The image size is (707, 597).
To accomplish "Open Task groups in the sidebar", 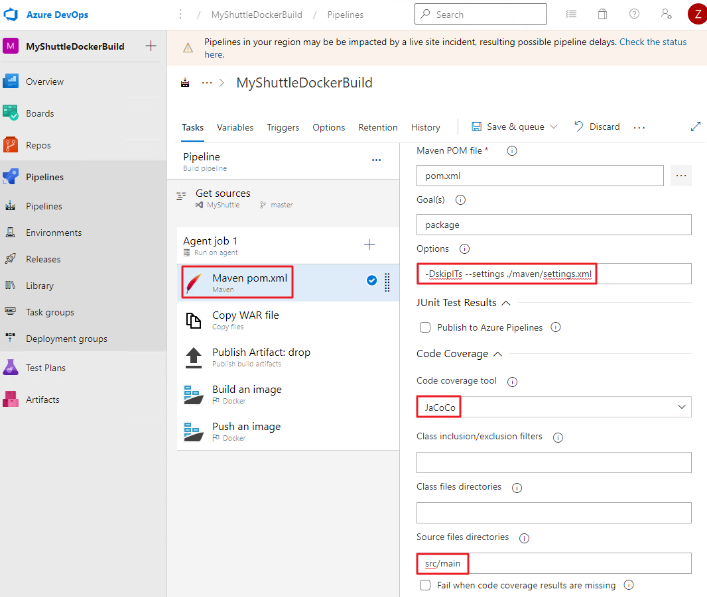I will pos(50,312).
